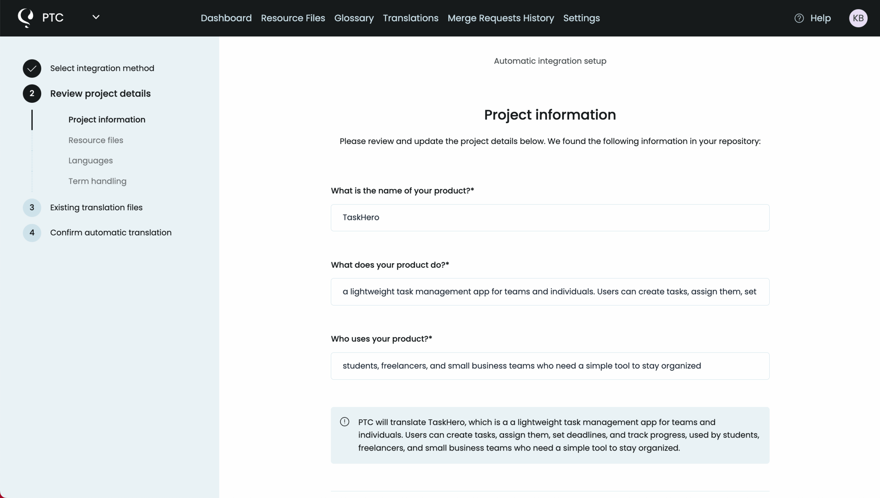Click the step 4 circle for Confirm automatic translation
Screen dimensions: 880x498
pyautogui.click(x=32, y=233)
